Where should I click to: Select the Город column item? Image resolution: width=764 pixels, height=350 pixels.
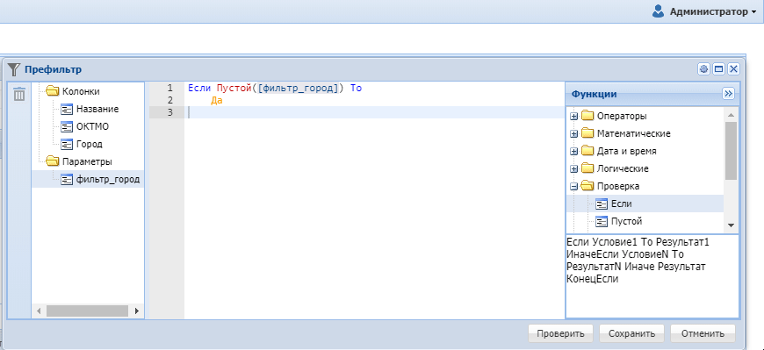(x=90, y=144)
